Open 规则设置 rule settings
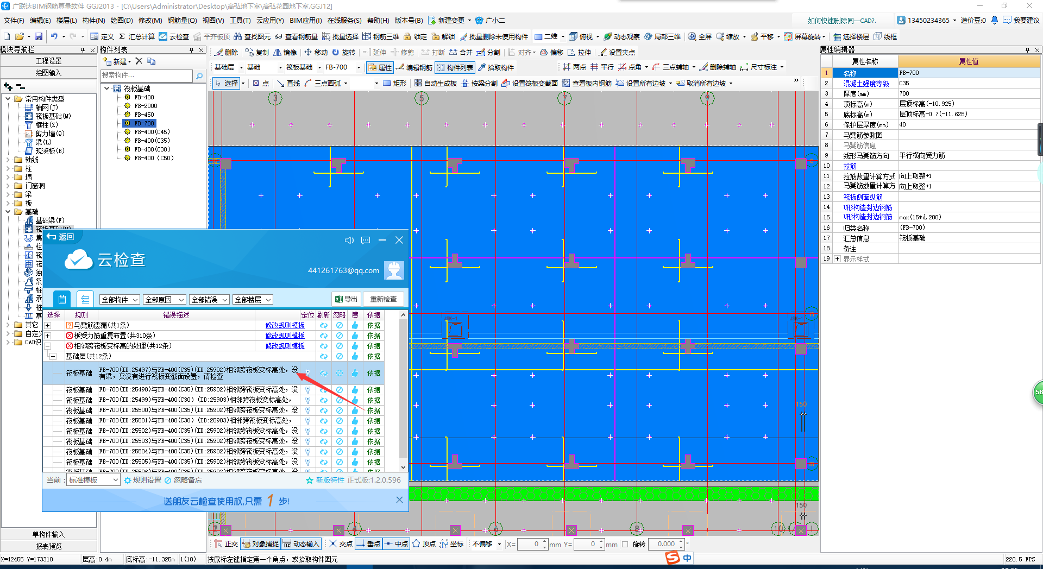The width and height of the screenshot is (1043, 569). tap(142, 480)
